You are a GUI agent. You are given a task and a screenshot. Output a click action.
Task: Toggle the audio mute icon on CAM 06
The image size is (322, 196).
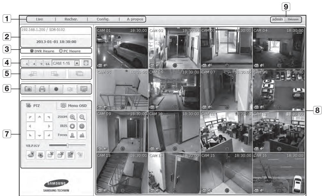pos(157,107)
